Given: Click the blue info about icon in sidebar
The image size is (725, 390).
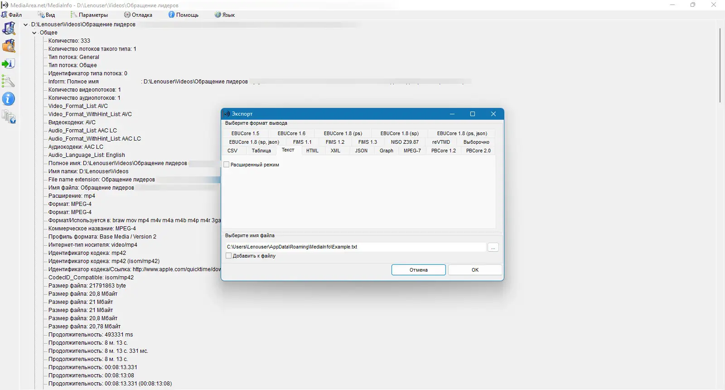Looking at the screenshot, I should coord(9,99).
